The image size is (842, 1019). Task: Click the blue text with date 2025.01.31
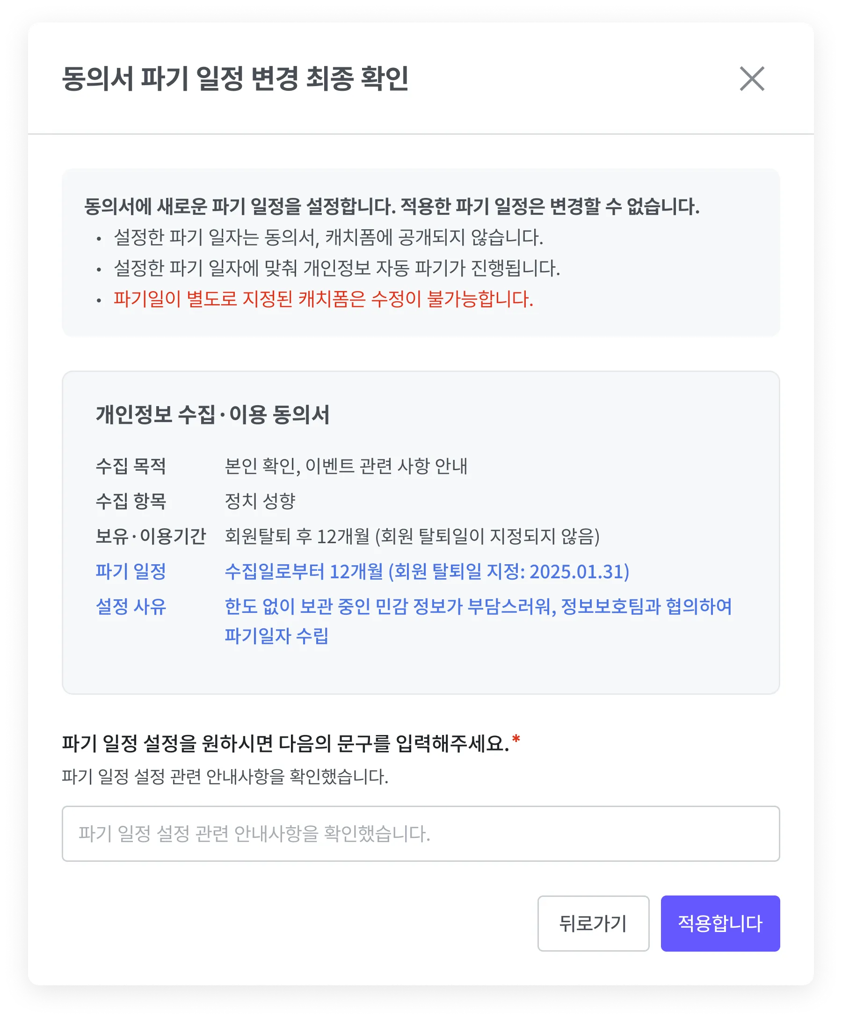coord(427,571)
